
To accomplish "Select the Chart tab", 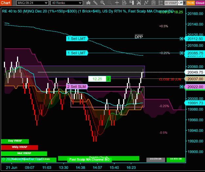I will click(x=6, y=3).
